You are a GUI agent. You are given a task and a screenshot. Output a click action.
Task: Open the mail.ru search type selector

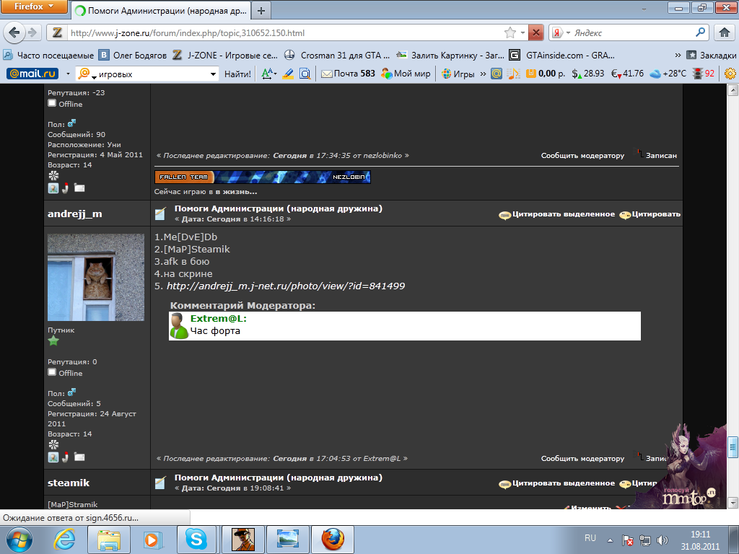[87, 74]
